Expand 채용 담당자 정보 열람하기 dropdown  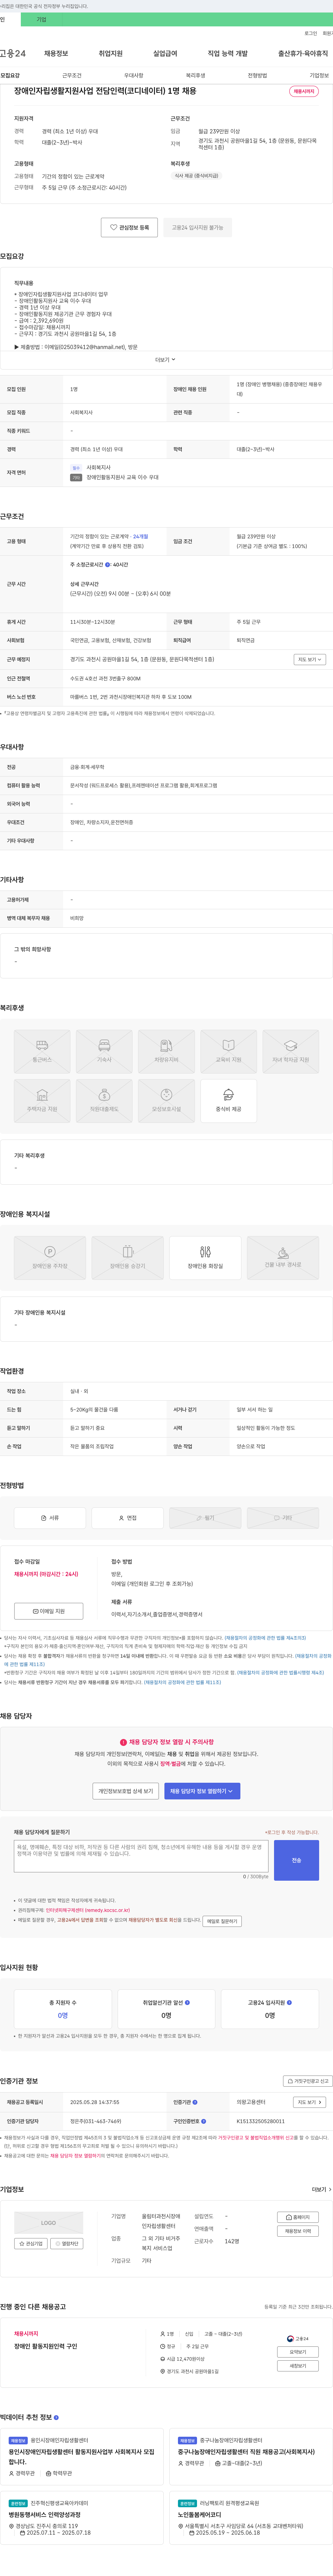202,1791
